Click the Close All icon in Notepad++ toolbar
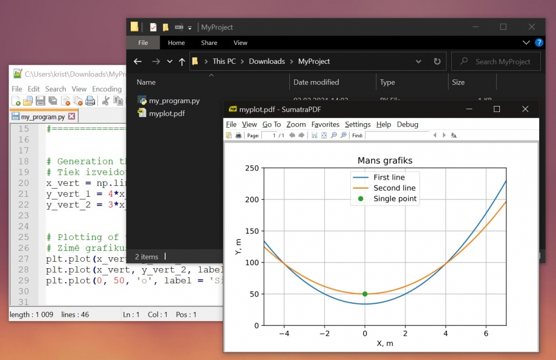The width and height of the screenshot is (556, 360). (x=78, y=101)
